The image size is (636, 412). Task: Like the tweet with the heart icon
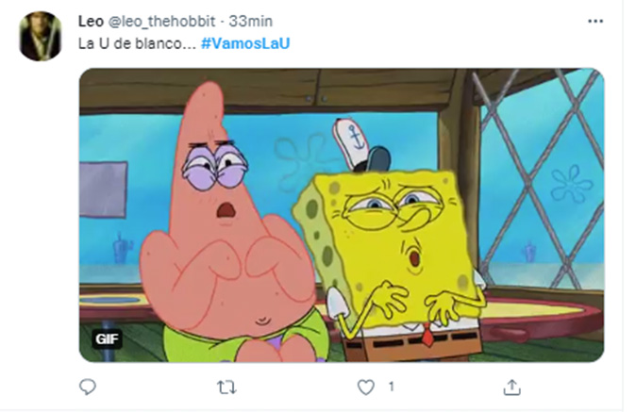pos(366,387)
